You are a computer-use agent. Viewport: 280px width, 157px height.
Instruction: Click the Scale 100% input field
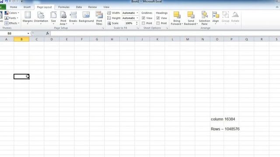tap(130, 23)
